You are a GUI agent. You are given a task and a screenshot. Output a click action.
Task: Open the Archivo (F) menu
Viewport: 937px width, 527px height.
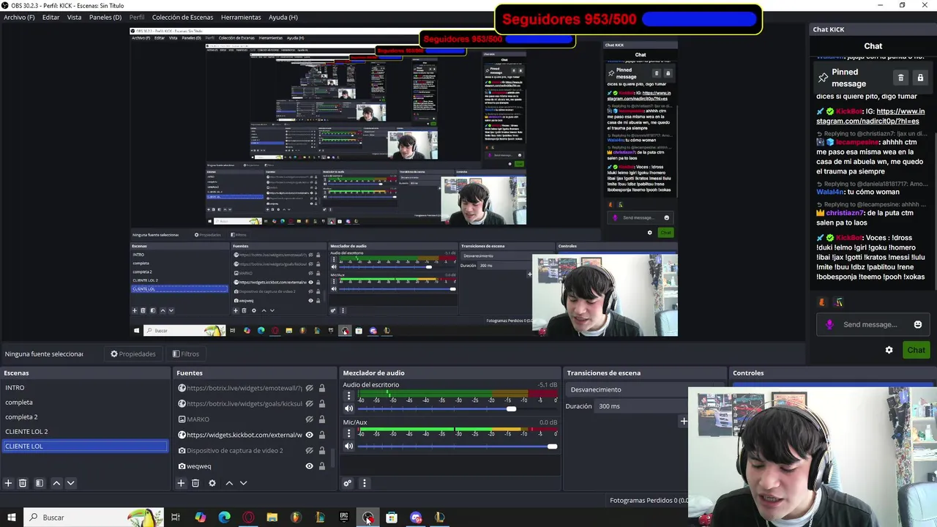(x=19, y=17)
